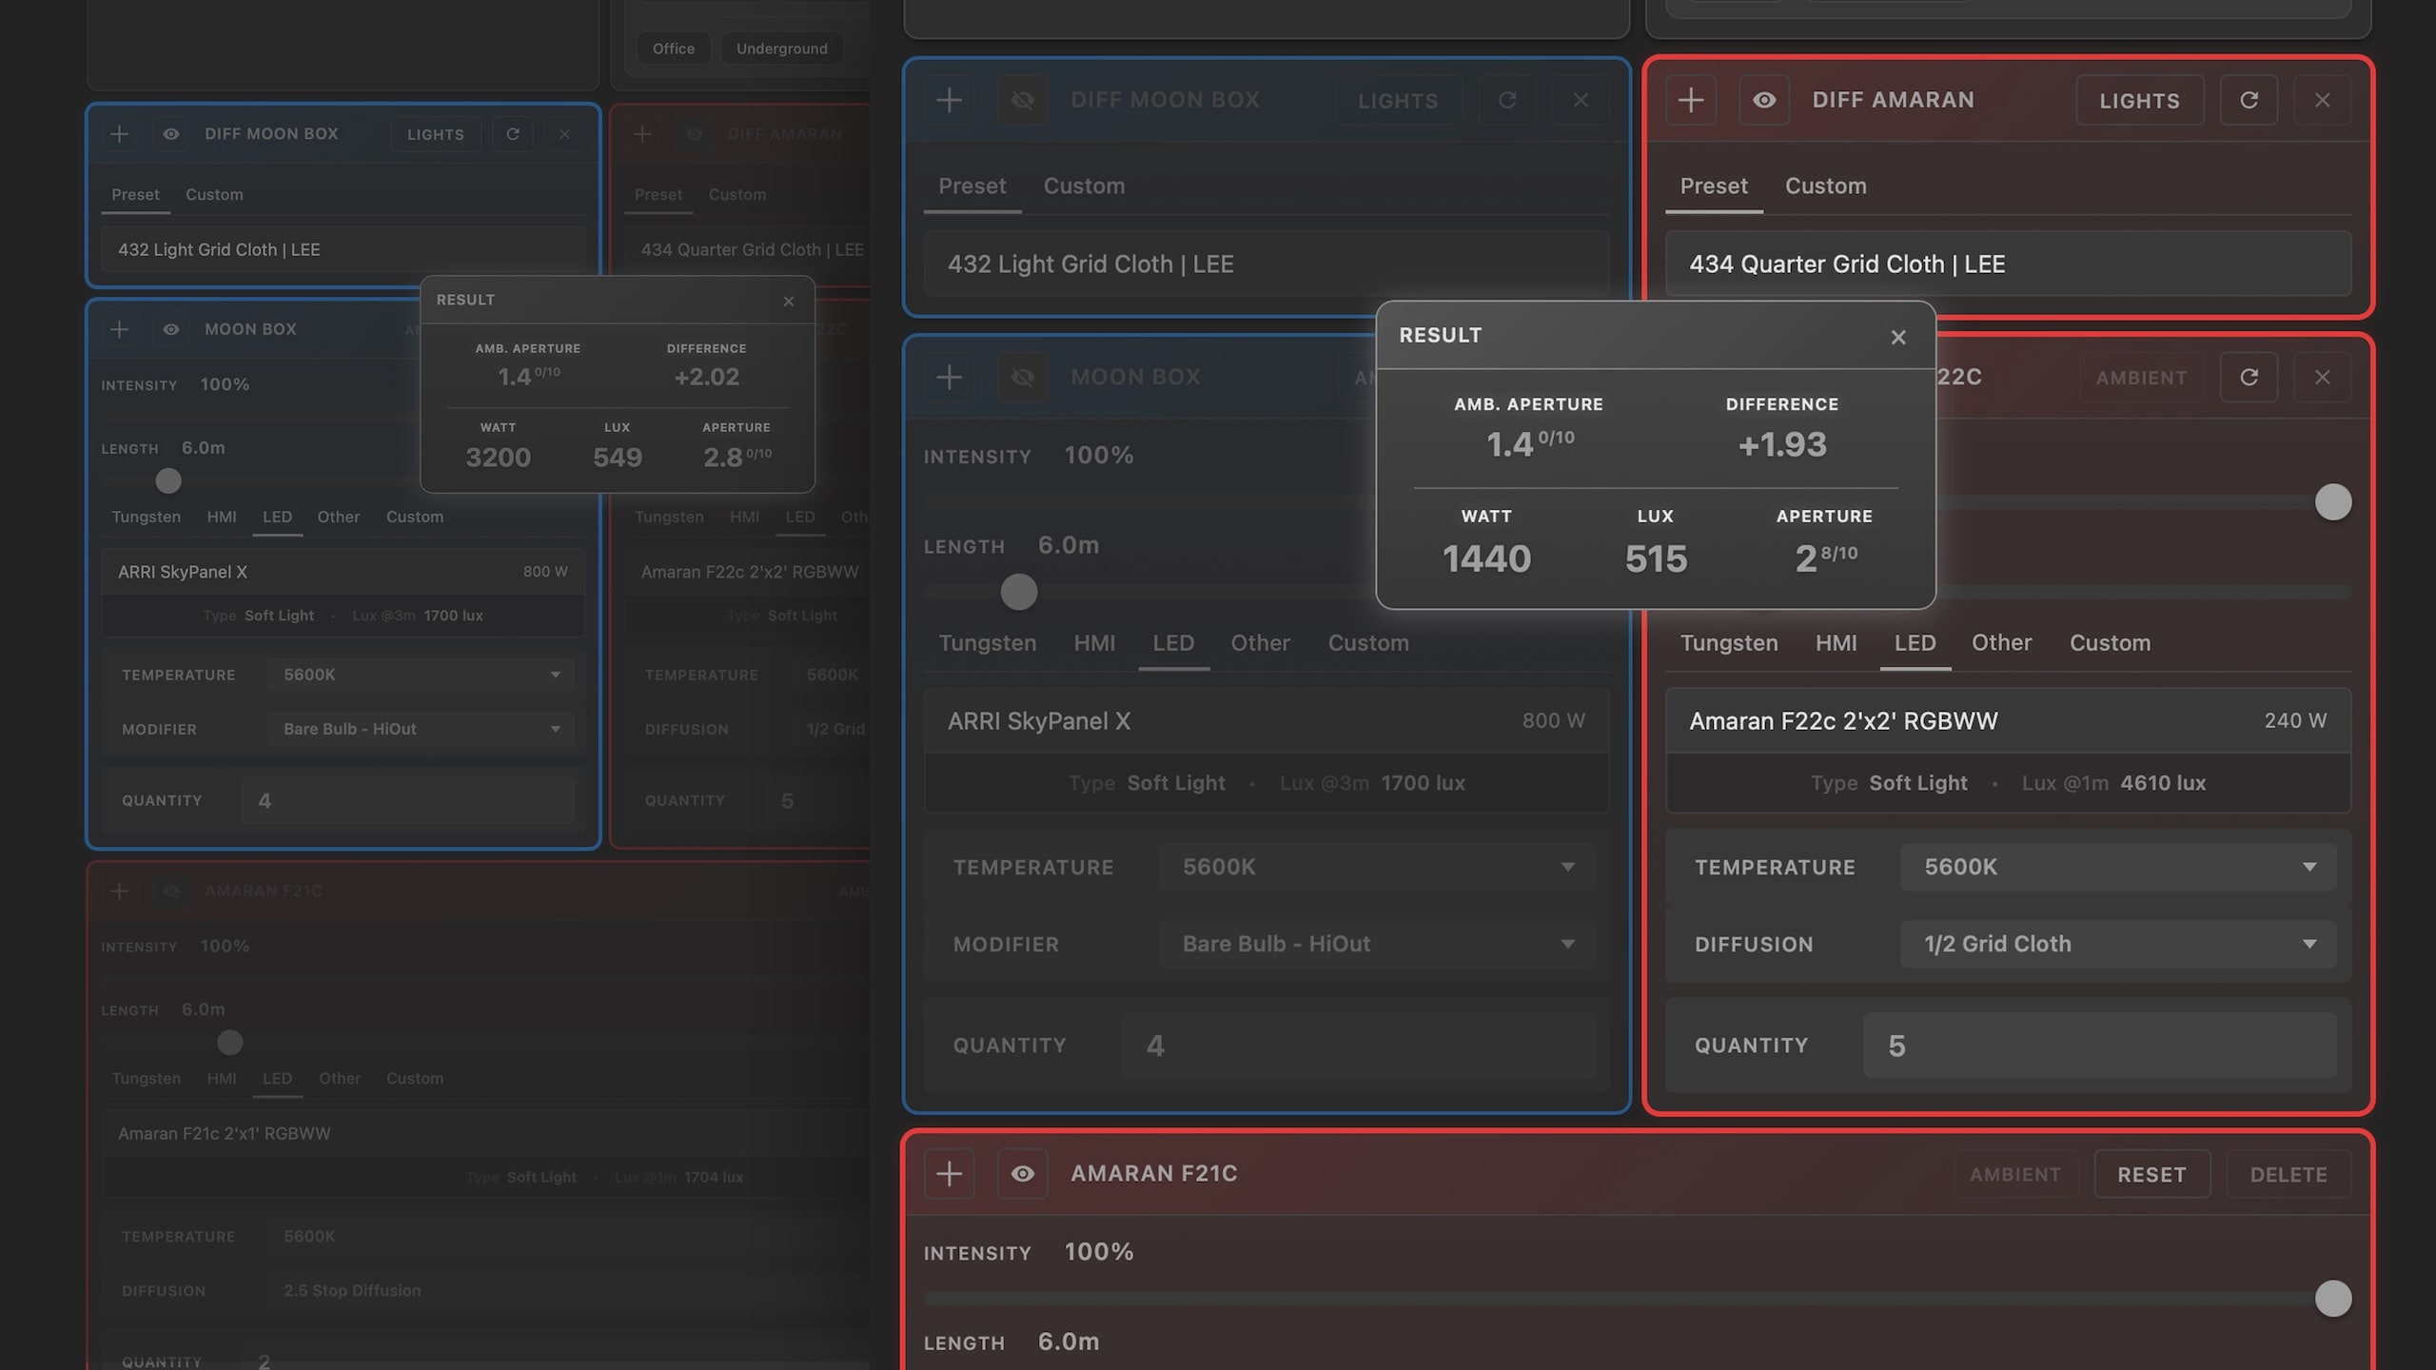Show the hidden small-view DIFF AMARAN diffusion
The height and width of the screenshot is (1370, 2436).
tap(695, 134)
